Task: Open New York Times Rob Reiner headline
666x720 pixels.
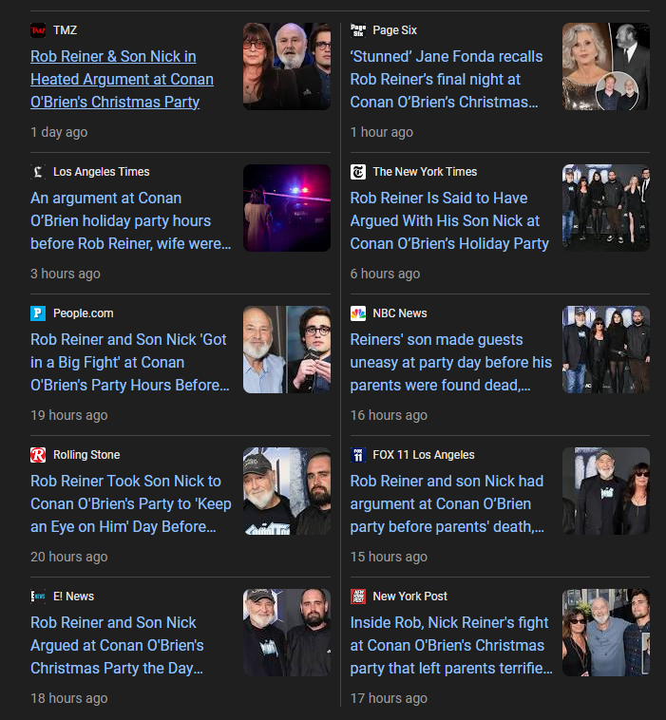Action: 449,220
